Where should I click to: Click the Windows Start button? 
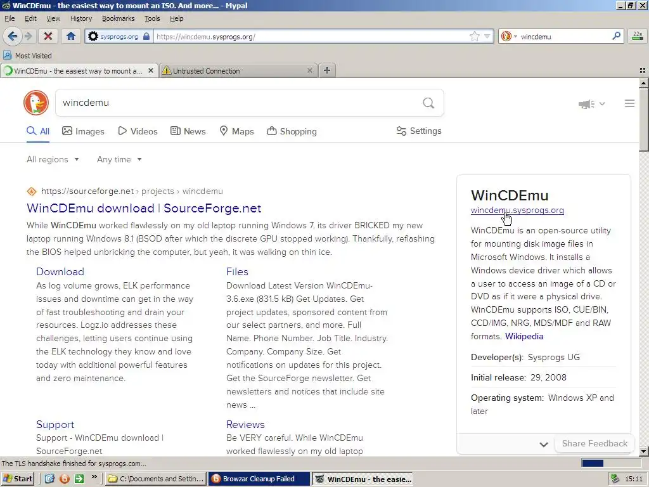tap(17, 479)
